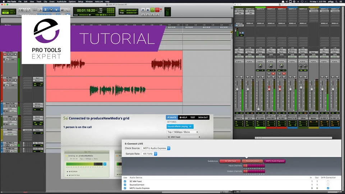Click the blue INVITE button
Image resolution: width=345 pixels, height=194 pixels.
pos(172,117)
